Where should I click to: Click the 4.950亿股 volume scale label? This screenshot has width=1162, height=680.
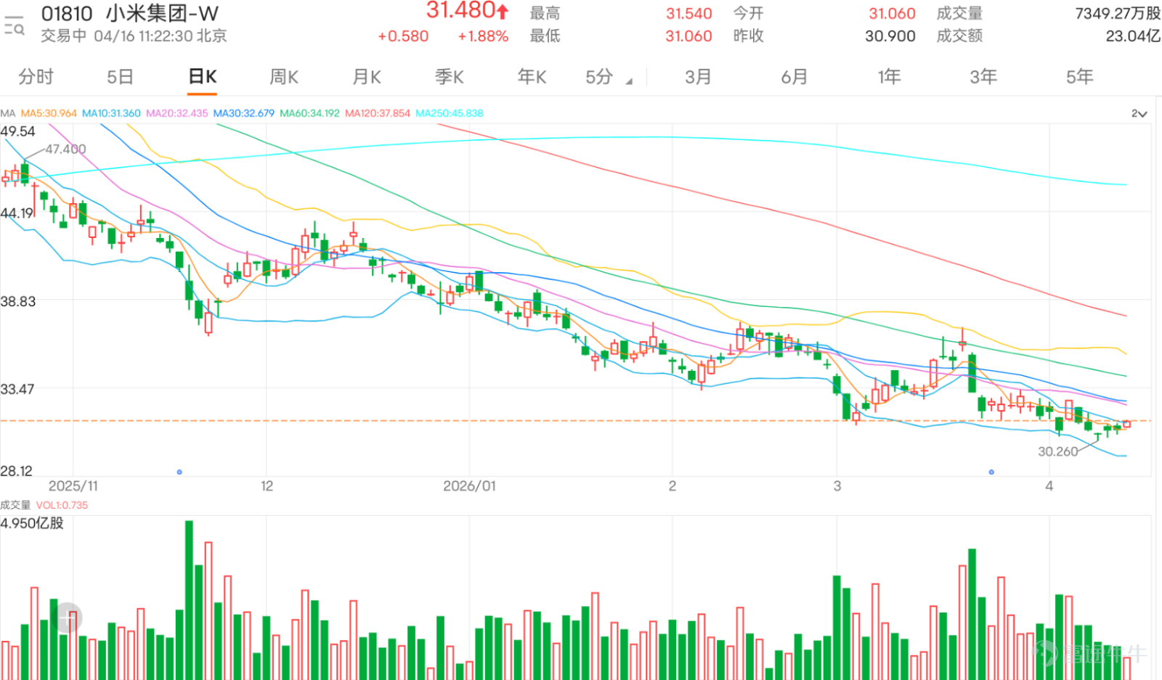pos(32,523)
